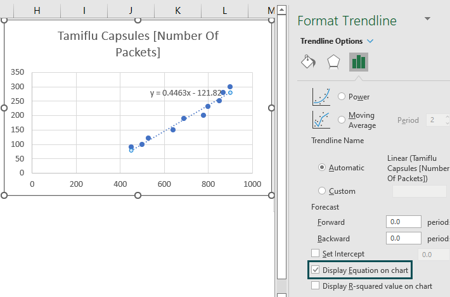The image size is (450, 297).
Task: Enable the Set Intercept checkbox
Action: [x=315, y=253]
